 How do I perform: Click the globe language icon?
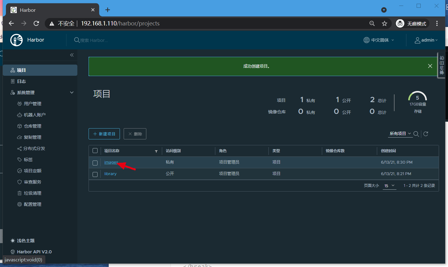click(367, 40)
